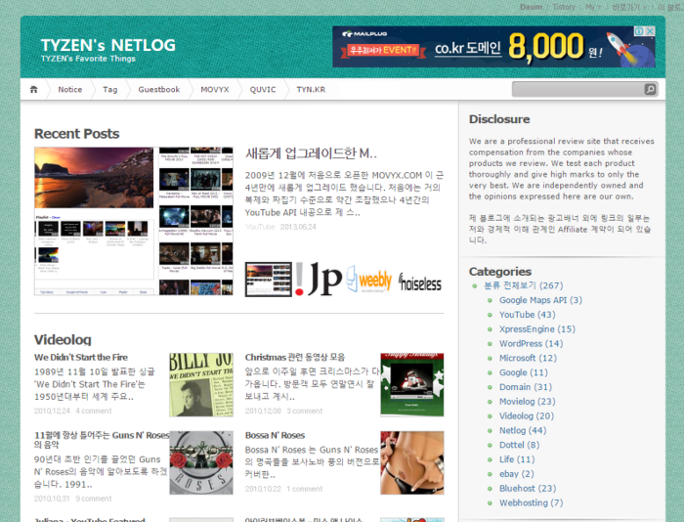Click '1 comment' under Bossa N' Roses
Viewport: 684px width, 522px height.
pos(305,489)
